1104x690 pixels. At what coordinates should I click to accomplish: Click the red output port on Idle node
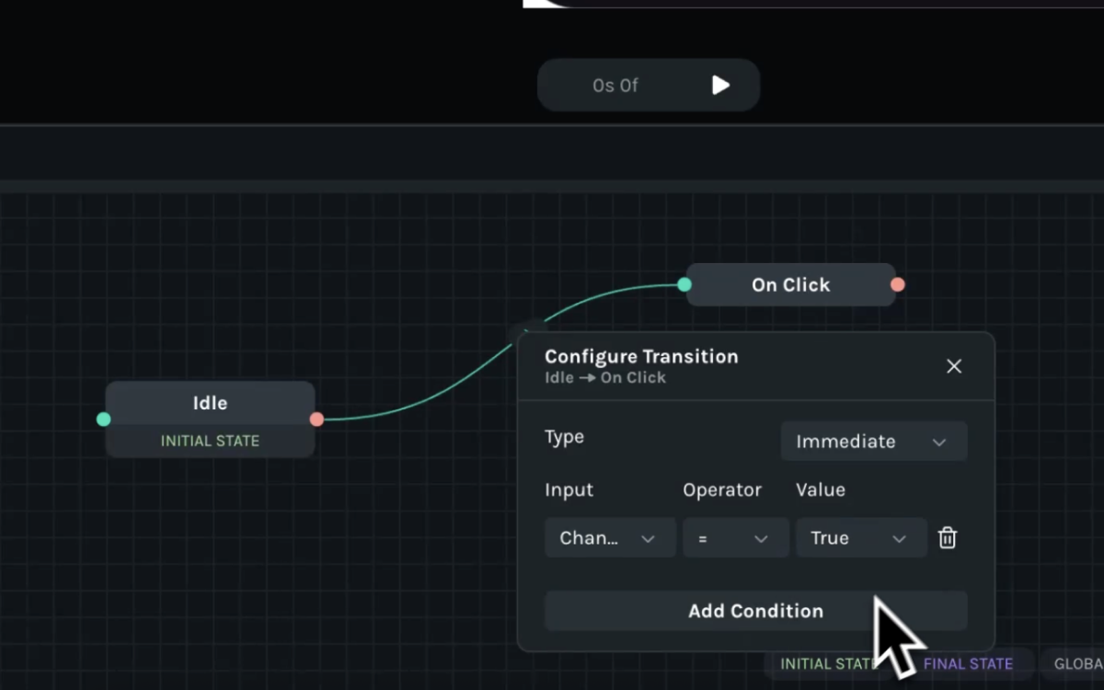pyautogui.click(x=316, y=420)
